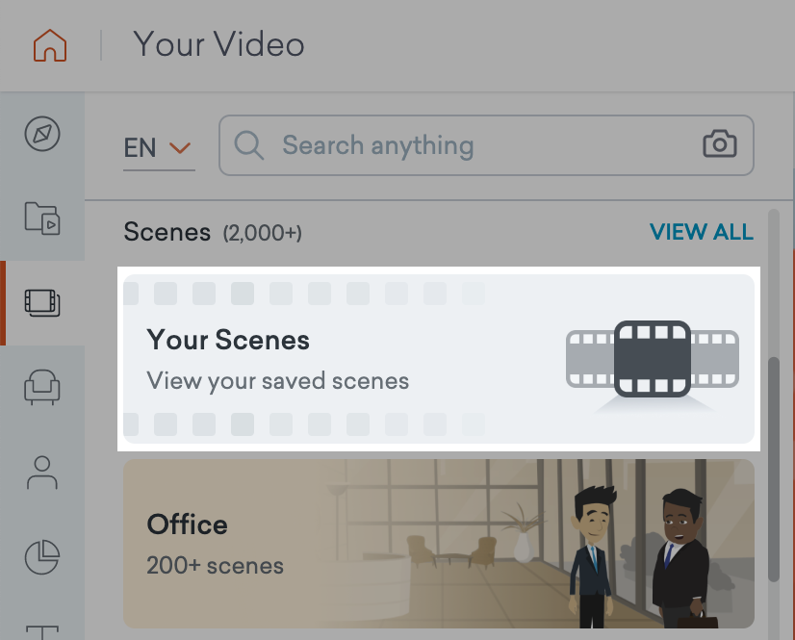Open the Characters person panel in sidebar
Image resolution: width=795 pixels, height=640 pixels.
(42, 472)
